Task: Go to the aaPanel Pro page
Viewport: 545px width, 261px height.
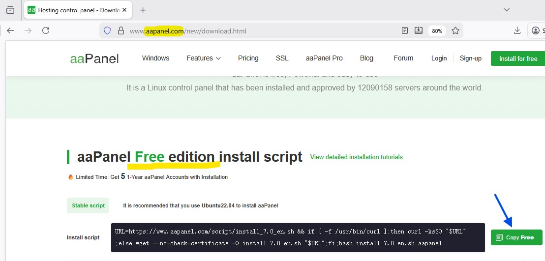Action: (x=324, y=58)
